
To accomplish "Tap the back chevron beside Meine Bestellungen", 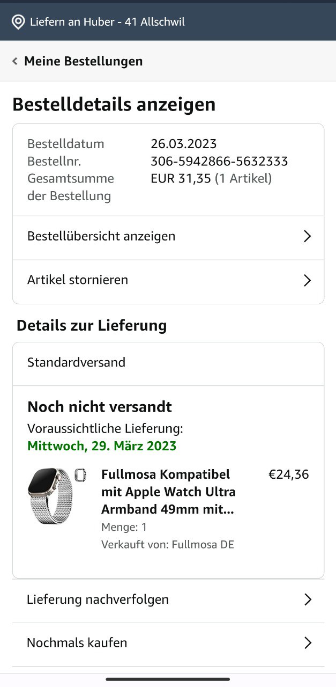I will pos(15,61).
